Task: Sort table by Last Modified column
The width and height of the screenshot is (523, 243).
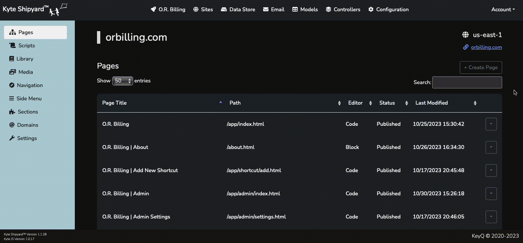Action: (431, 103)
